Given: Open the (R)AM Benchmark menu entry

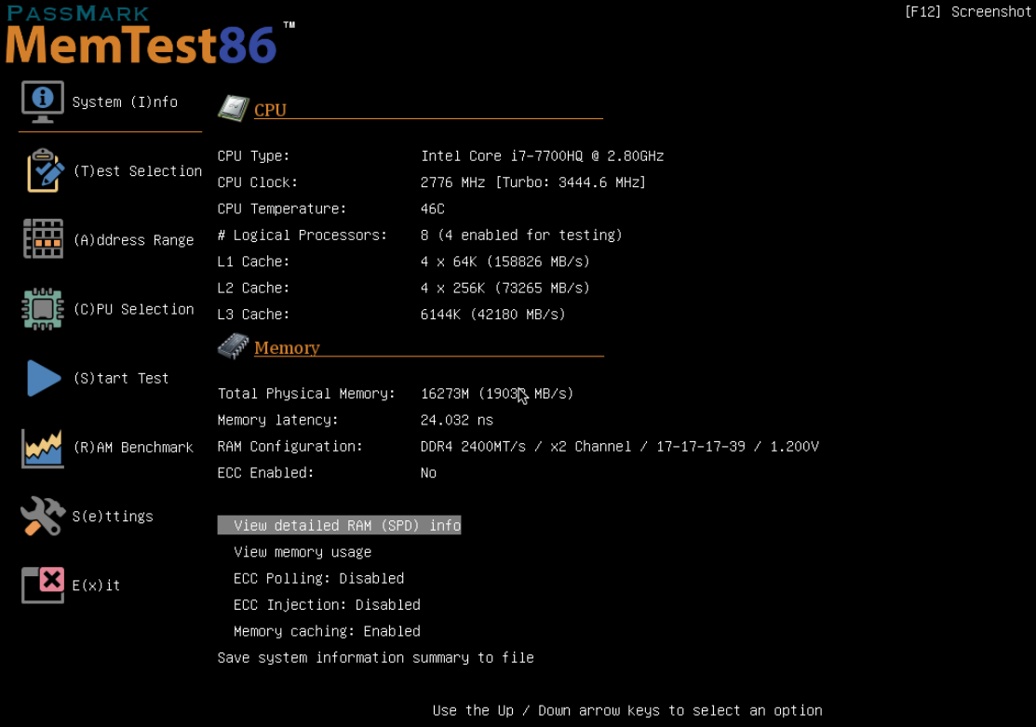Looking at the screenshot, I should tap(133, 448).
